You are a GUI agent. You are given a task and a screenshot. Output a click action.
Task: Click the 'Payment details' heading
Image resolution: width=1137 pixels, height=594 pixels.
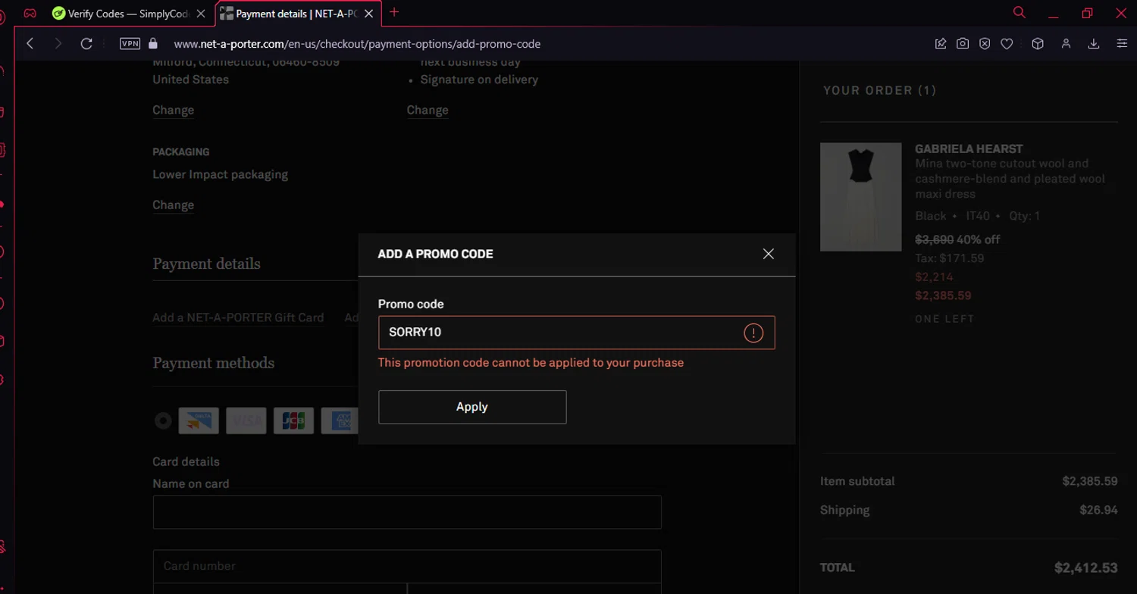point(206,264)
